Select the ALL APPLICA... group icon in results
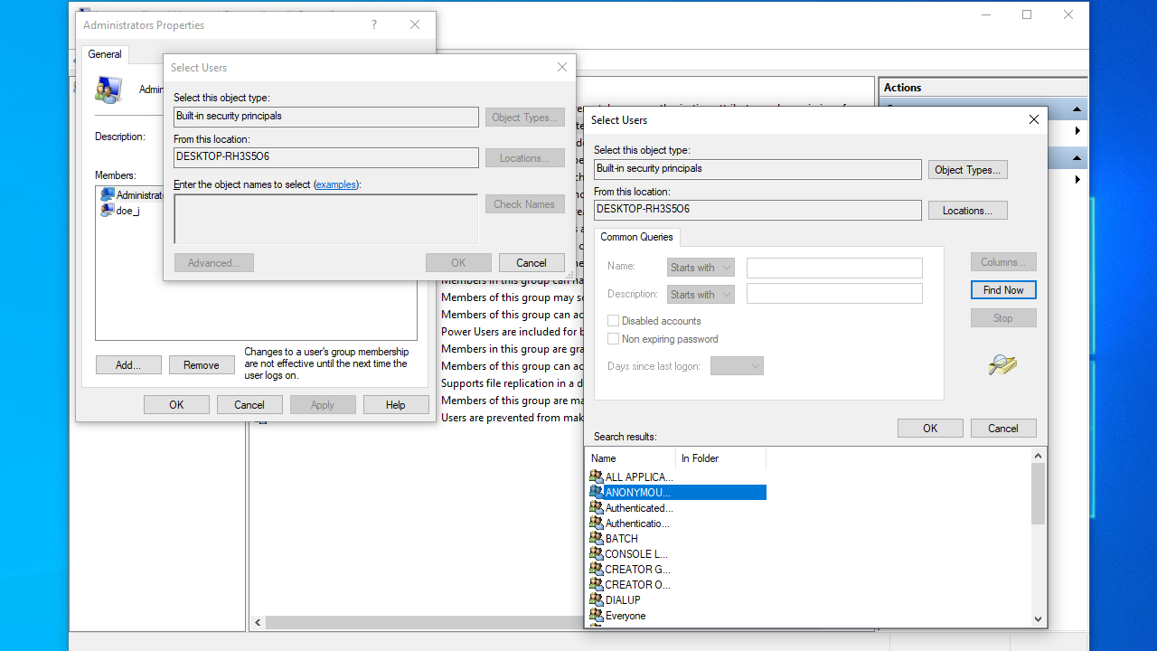Screen dimensions: 1157x651 596,476
